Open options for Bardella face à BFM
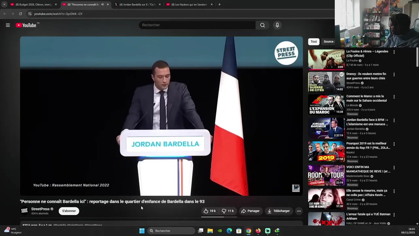Viewport: 419px width, 236px height. 394,120
